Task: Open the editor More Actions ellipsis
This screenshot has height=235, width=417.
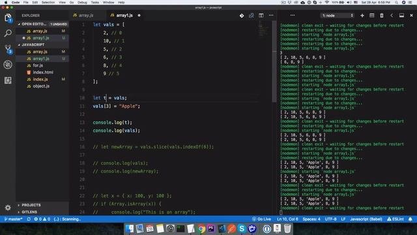Action: [x=271, y=16]
